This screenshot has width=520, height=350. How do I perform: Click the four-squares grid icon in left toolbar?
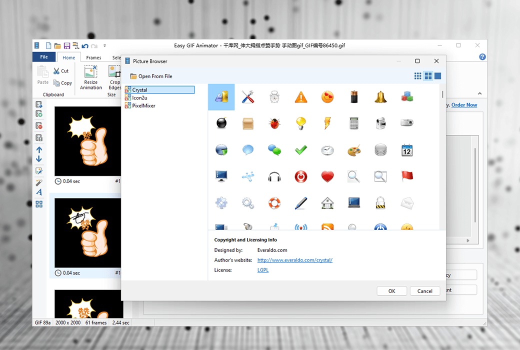(39, 204)
